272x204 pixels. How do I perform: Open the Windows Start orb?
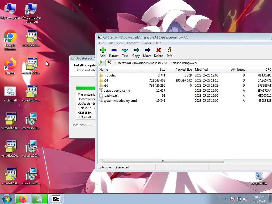tap(7, 199)
